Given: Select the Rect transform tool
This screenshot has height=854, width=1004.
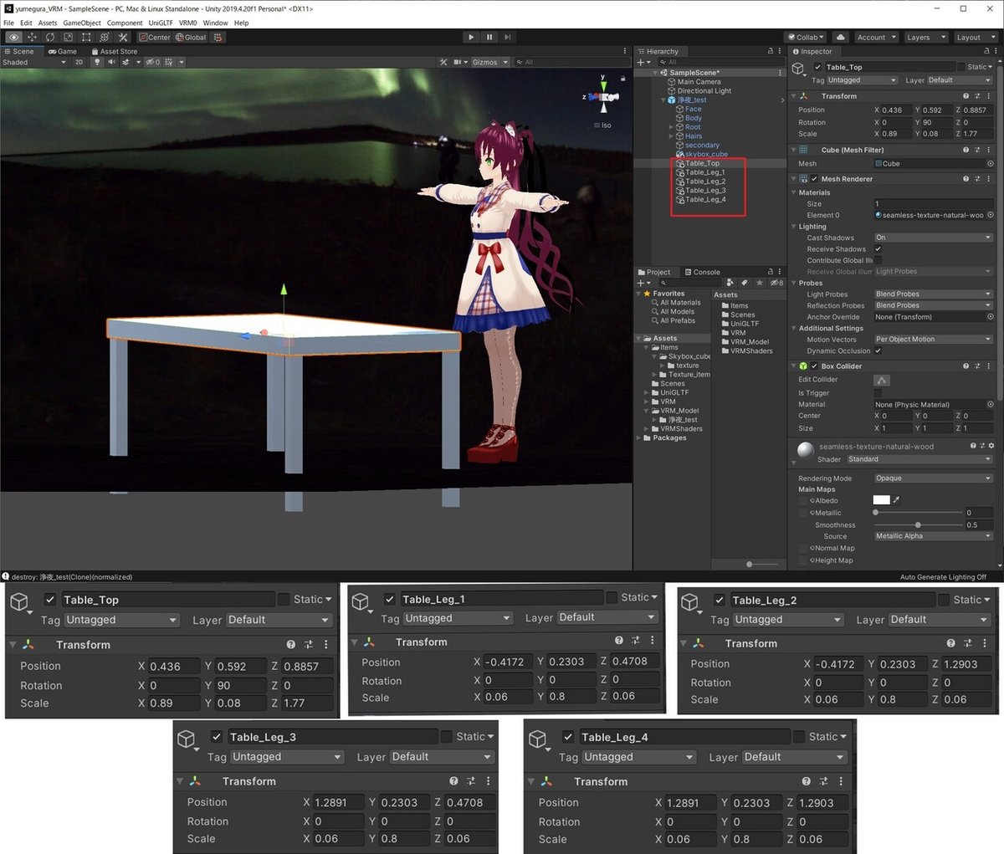Looking at the screenshot, I should (x=85, y=37).
